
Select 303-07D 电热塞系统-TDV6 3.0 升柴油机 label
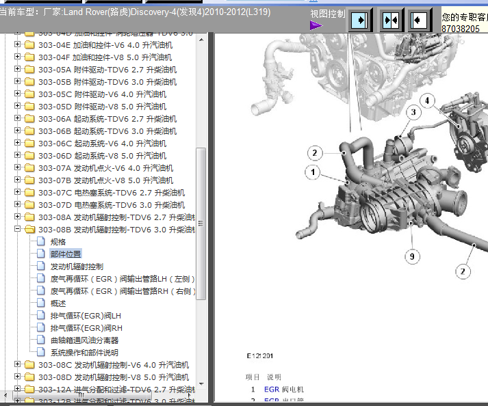click(112, 205)
